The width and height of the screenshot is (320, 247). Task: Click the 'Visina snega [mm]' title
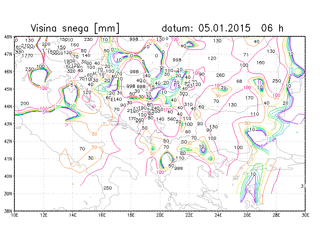(x=75, y=28)
